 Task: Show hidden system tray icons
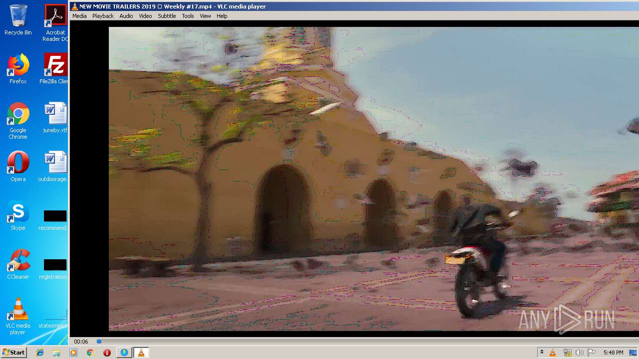tap(542, 353)
